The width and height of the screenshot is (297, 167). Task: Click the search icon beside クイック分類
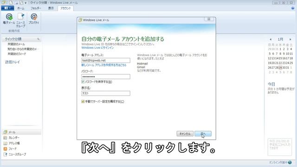(x=38, y=39)
